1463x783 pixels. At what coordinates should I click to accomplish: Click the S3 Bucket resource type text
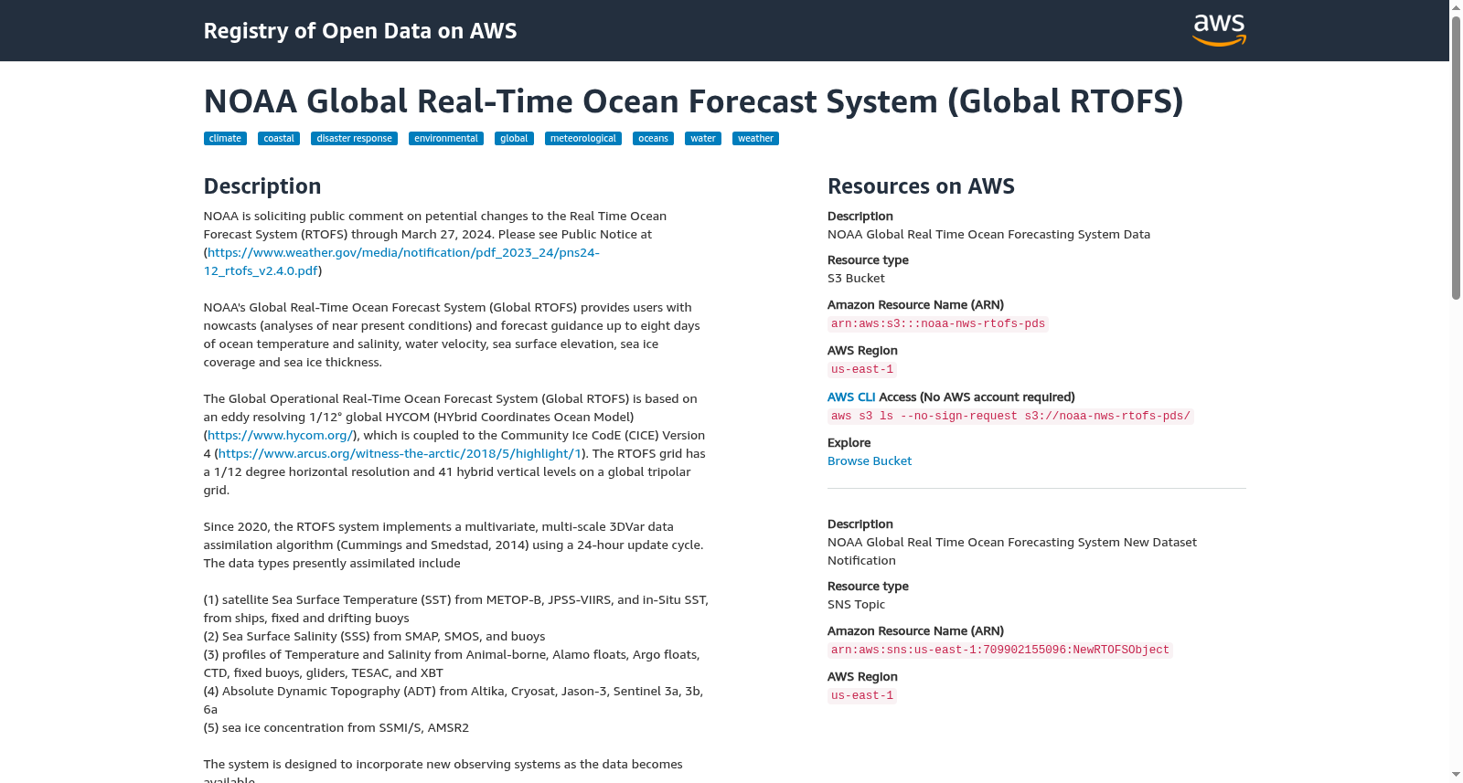pyautogui.click(x=856, y=279)
